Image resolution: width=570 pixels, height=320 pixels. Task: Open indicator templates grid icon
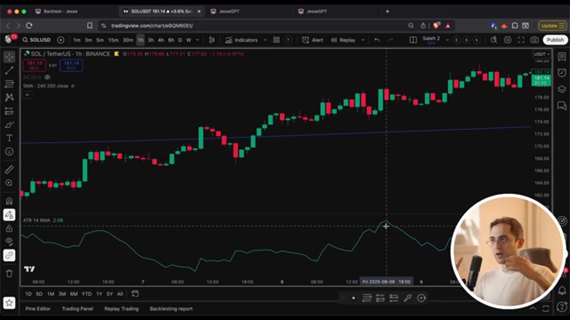(x=276, y=40)
